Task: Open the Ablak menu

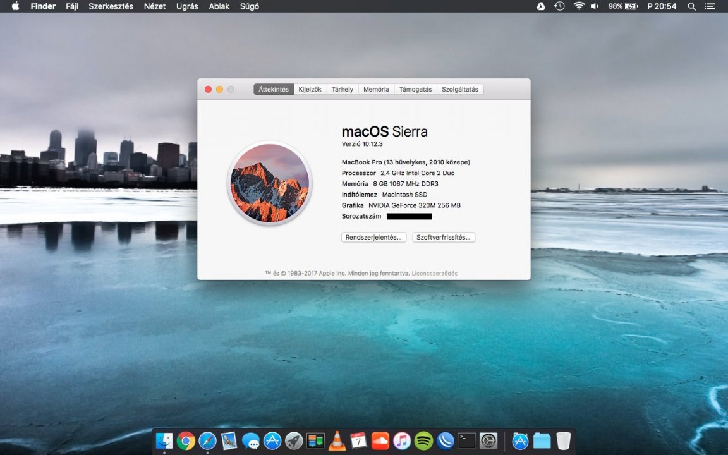Action: coord(219,6)
